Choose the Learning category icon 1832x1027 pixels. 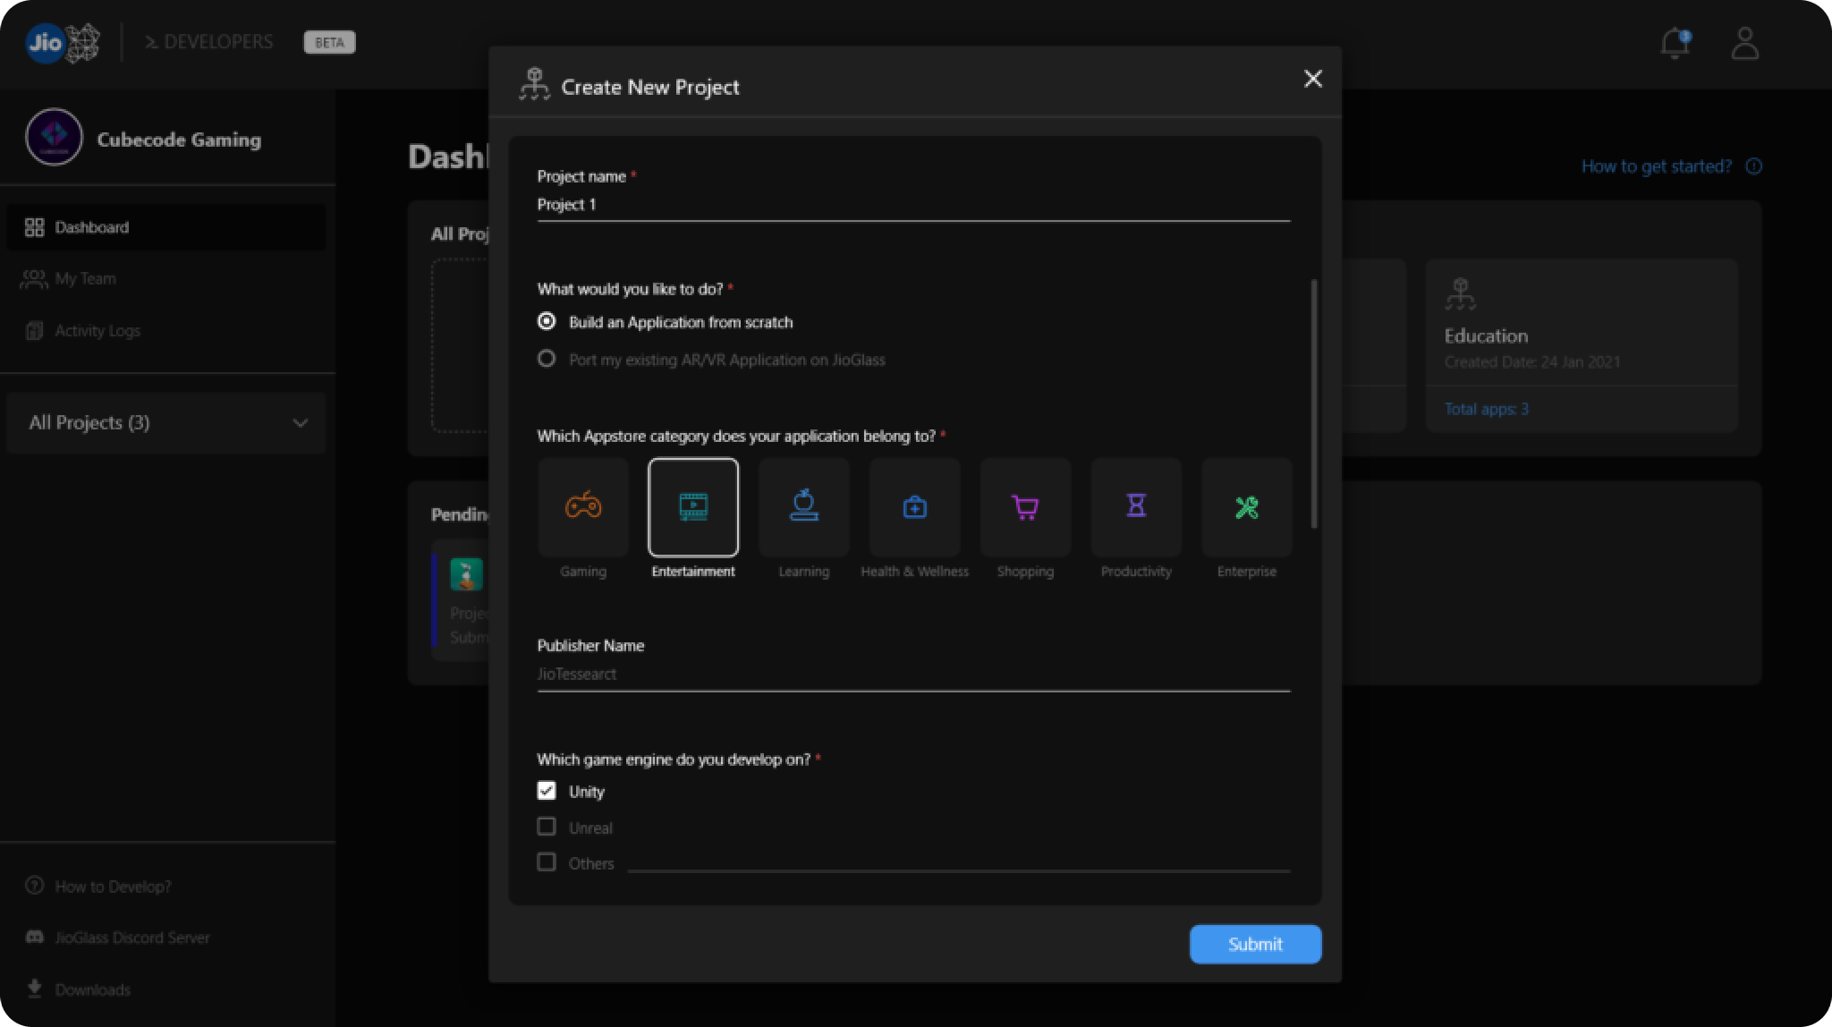(x=804, y=506)
